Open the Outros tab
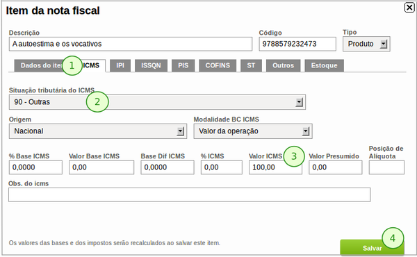This screenshot has height=257, width=417. pyautogui.click(x=284, y=66)
